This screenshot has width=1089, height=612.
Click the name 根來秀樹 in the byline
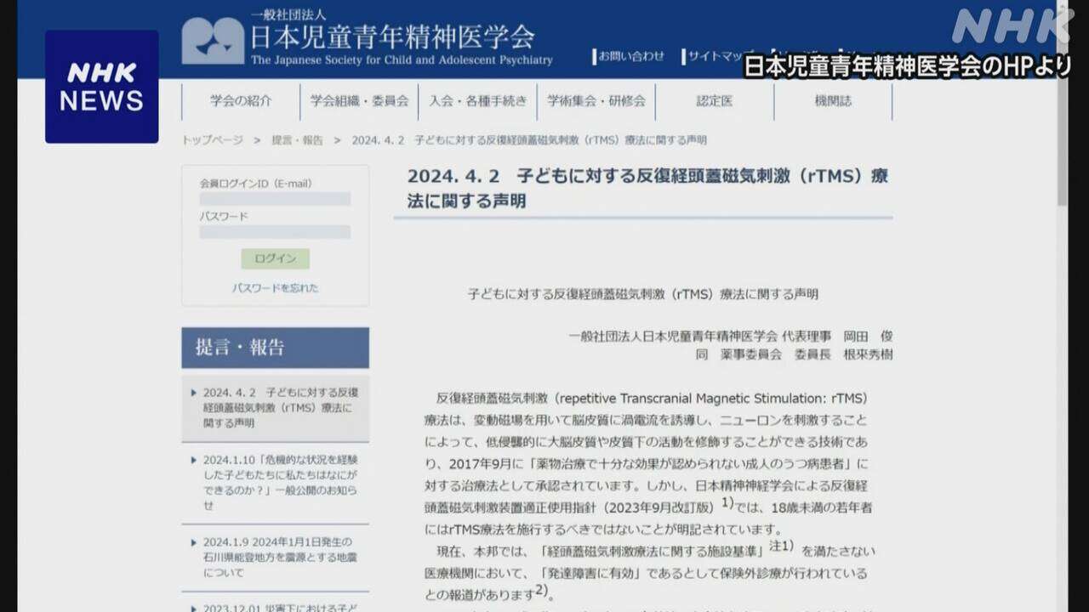pos(868,354)
